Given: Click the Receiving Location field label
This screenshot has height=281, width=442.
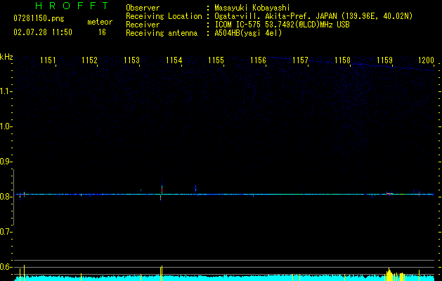Looking at the screenshot, I should pos(164,16).
